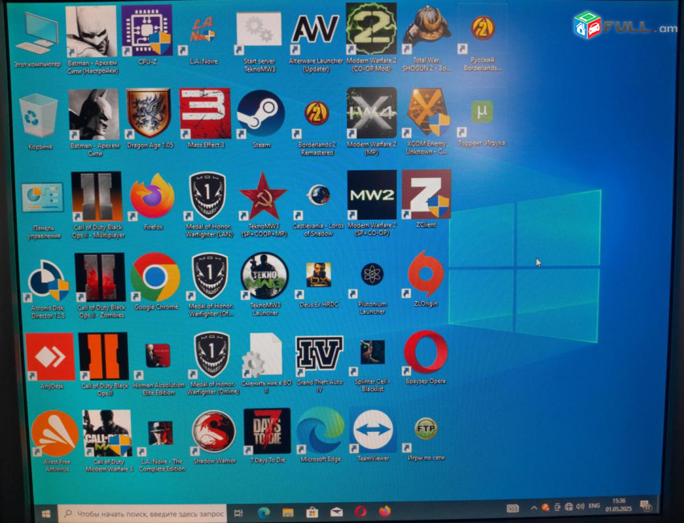Select XCOM Enemy Unknown icon
The image size is (684, 523).
427,113
